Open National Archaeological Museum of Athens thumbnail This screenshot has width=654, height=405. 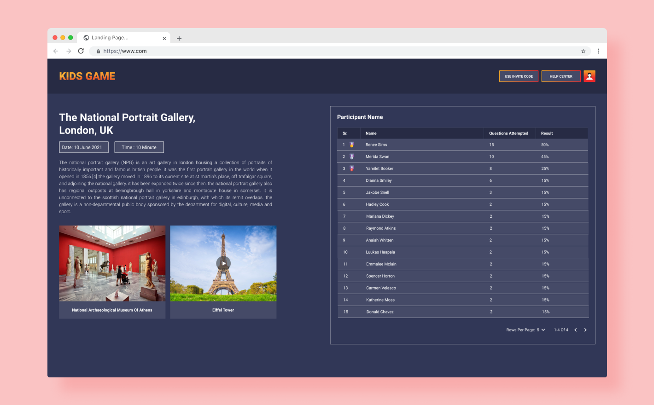point(112,264)
